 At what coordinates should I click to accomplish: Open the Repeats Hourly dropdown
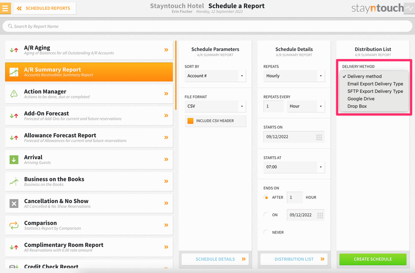coord(294,76)
